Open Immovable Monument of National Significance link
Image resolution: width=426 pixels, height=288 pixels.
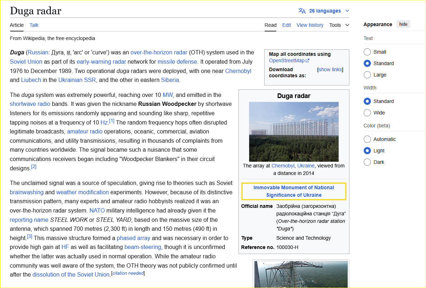(x=294, y=191)
